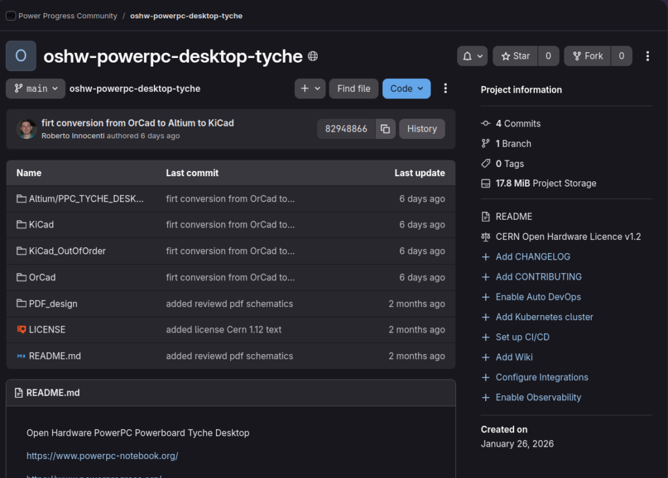Screen dimensions: 668x478
Task: Click the folder icon of KiCad_OutOfOrder row
Action: (22, 251)
